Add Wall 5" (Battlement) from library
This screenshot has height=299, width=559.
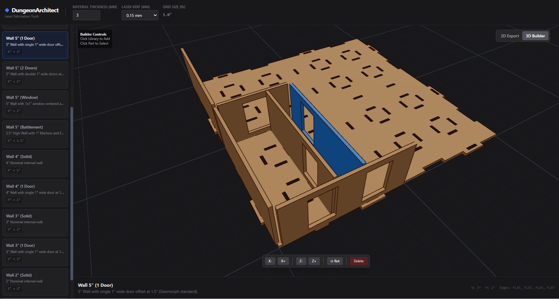[x=35, y=134]
